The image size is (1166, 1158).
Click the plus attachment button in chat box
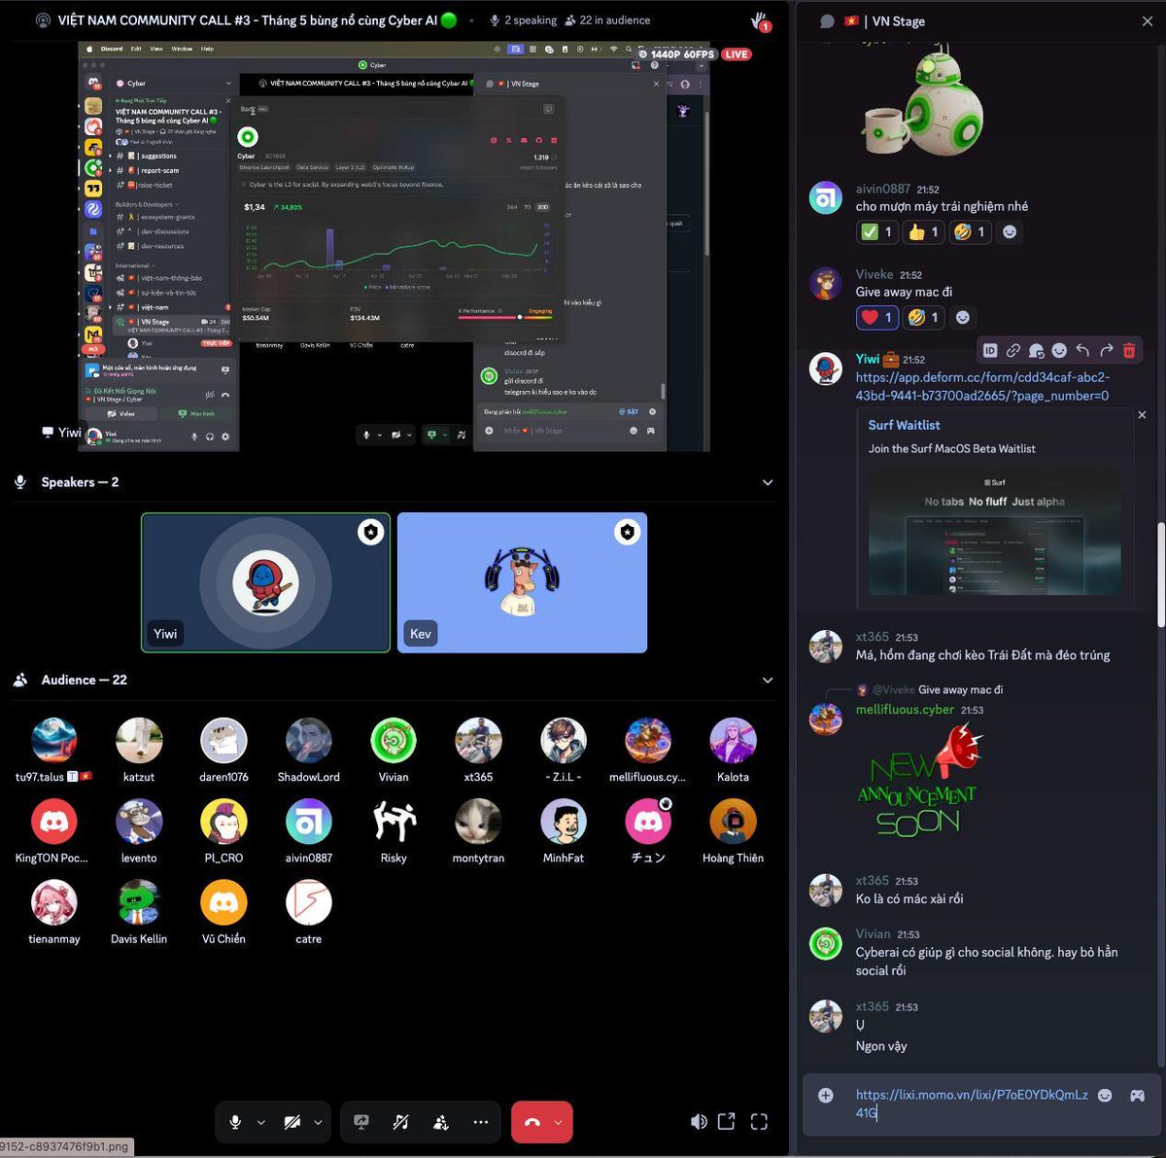click(x=826, y=1096)
